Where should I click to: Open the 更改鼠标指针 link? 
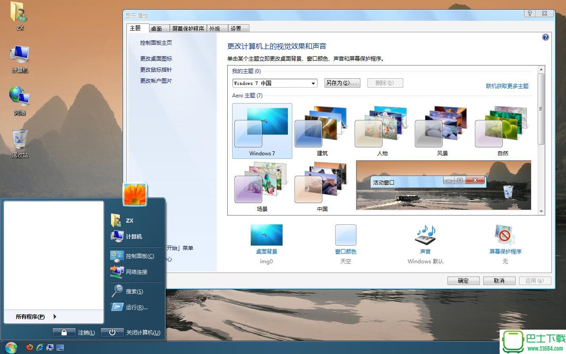click(156, 69)
